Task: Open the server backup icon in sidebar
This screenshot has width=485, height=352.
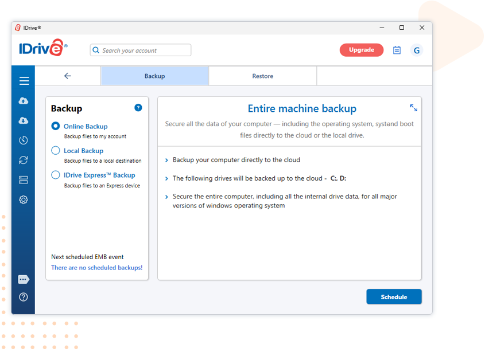Action: pos(24,180)
